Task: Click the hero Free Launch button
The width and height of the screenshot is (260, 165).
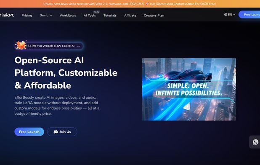Action: [x=29, y=131]
